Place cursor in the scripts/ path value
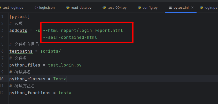The image size is (218, 104). [x=50, y=51]
